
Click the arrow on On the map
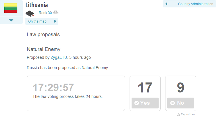55,21
